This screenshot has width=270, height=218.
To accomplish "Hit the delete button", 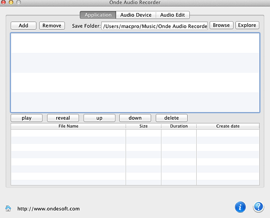I will tap(171, 118).
